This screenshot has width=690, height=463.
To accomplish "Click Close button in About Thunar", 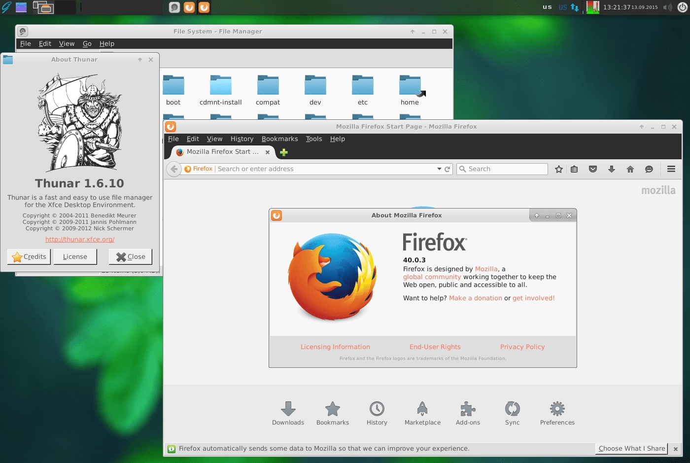I will point(131,257).
